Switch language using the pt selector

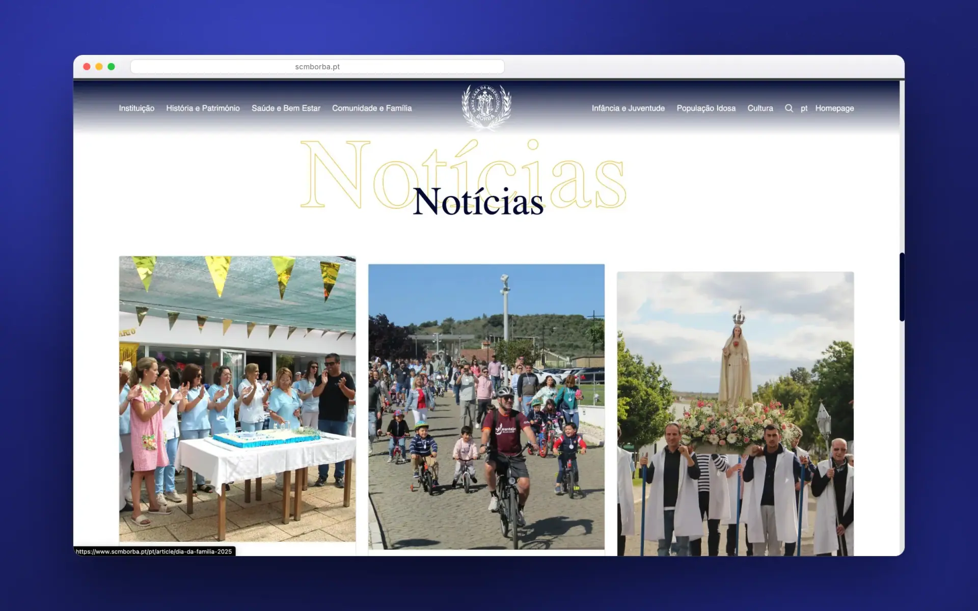[804, 108]
